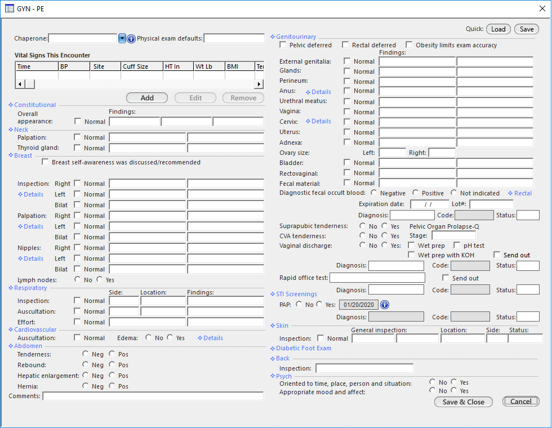Click Add to add vital signs
Screen dimensions: 552x428
click(x=147, y=98)
